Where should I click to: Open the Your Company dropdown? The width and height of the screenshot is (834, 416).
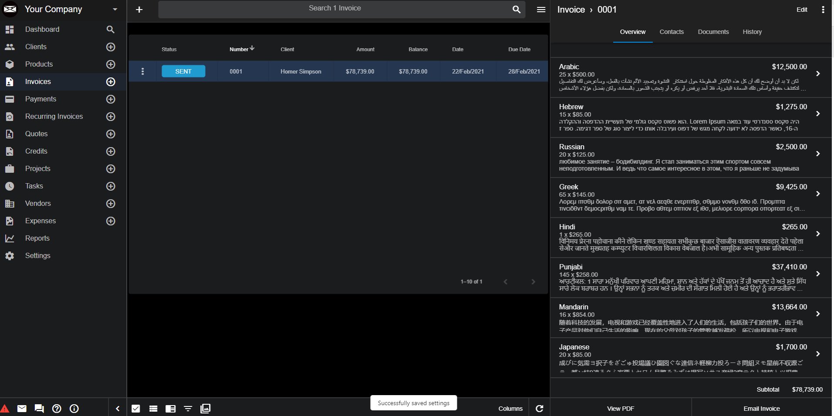coord(115,9)
